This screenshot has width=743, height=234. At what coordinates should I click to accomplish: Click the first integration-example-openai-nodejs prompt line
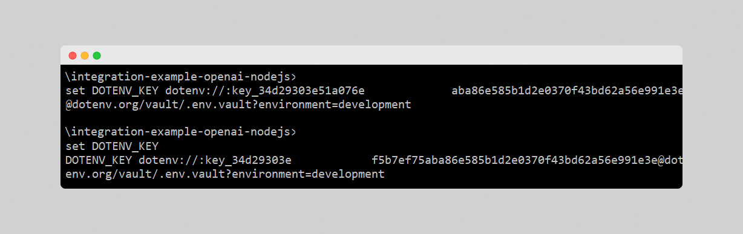click(181, 77)
